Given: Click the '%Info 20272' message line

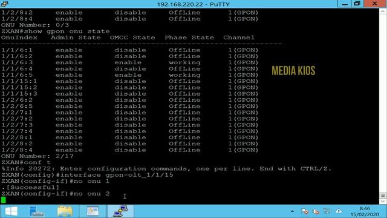Looking at the screenshot, I should coord(166,168).
